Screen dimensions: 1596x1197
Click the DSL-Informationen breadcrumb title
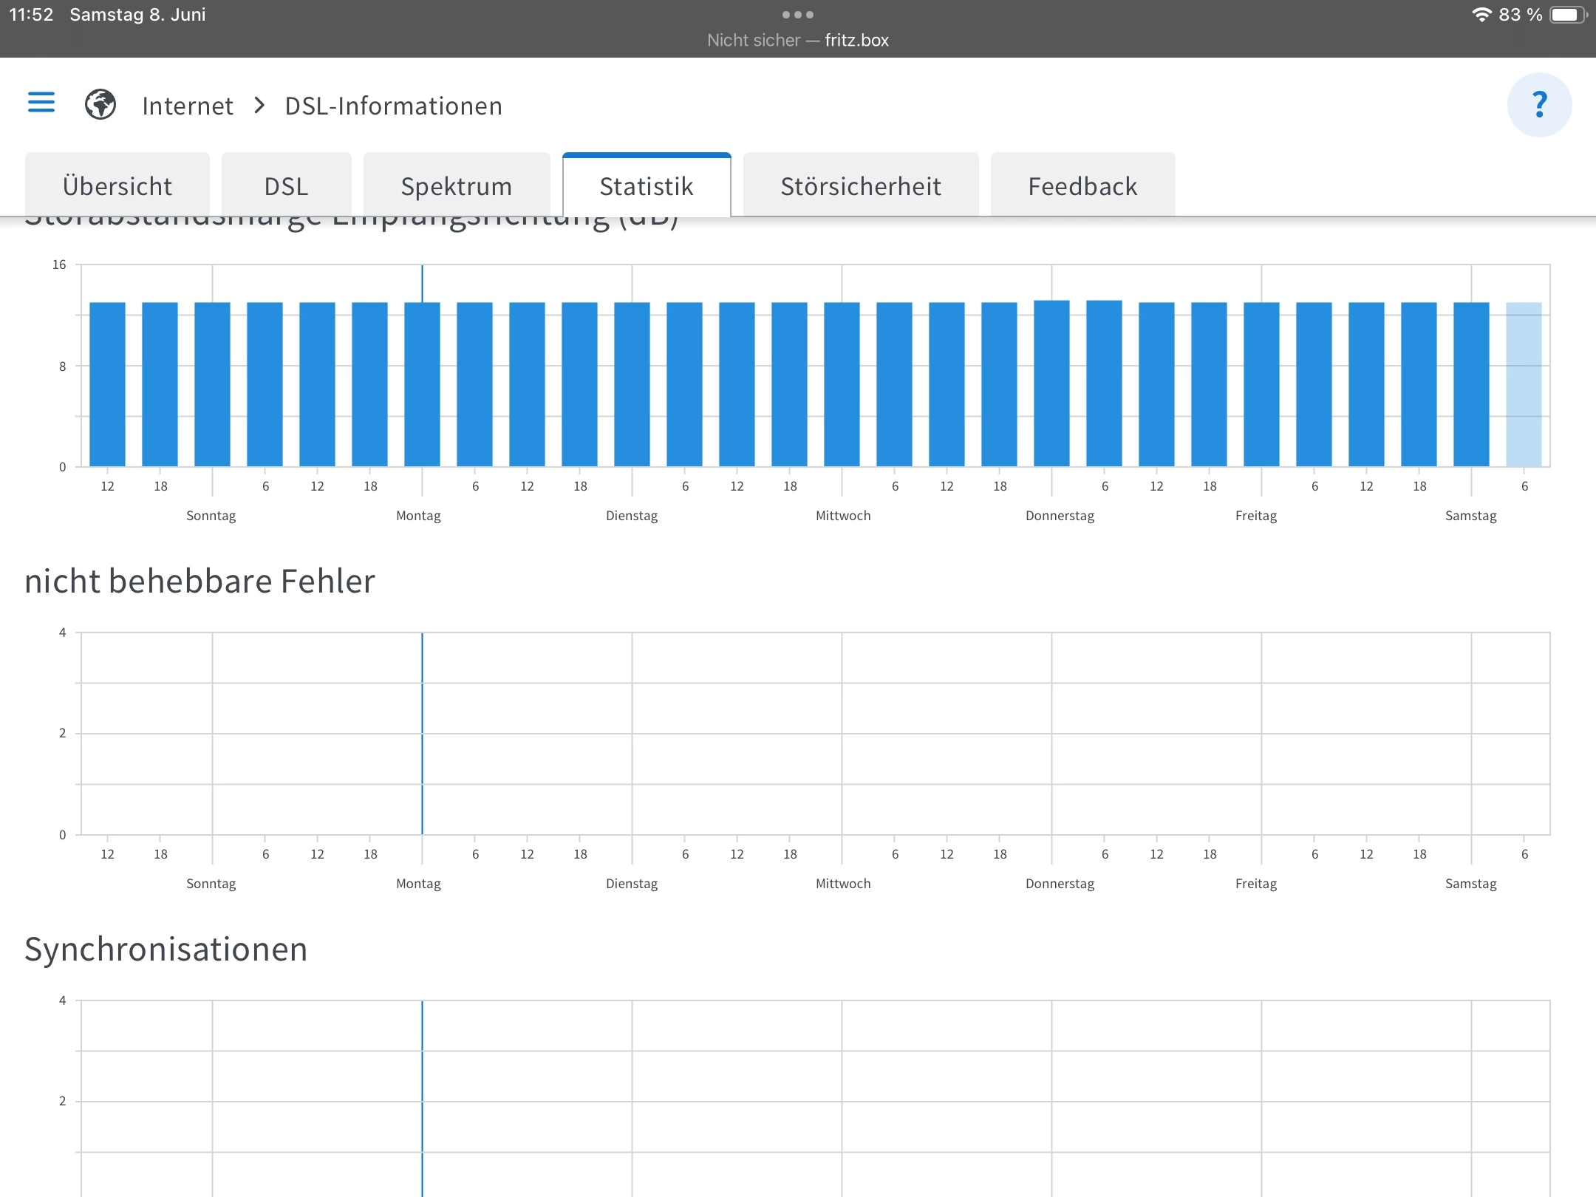pos(393,106)
